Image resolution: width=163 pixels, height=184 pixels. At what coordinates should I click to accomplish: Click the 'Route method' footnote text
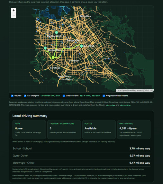78,171
